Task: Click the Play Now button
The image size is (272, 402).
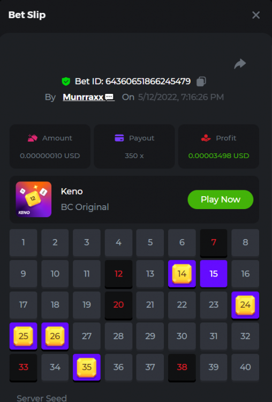Action: (221, 199)
